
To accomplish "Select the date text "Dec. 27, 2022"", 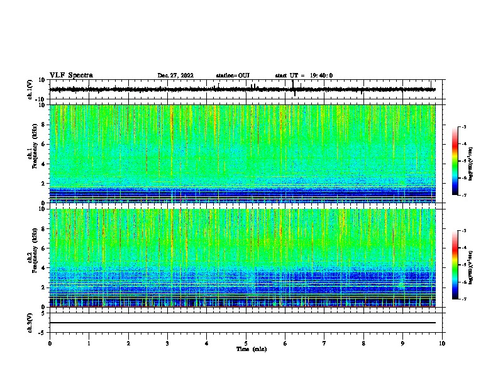I will [175, 75].
